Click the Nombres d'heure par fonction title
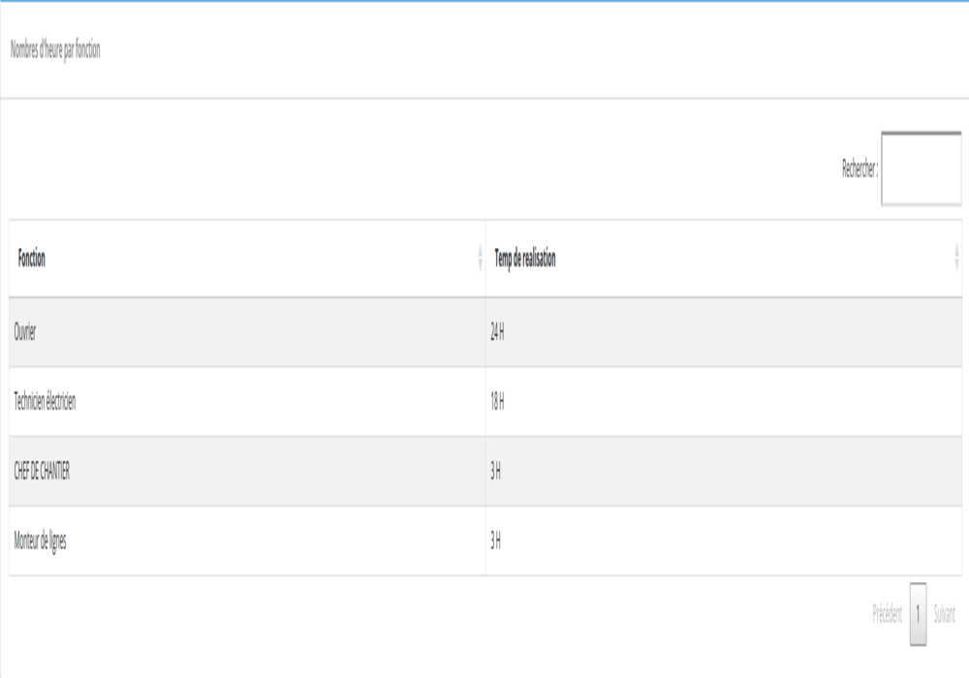Screen dimensions: 969x678 tap(55, 50)
